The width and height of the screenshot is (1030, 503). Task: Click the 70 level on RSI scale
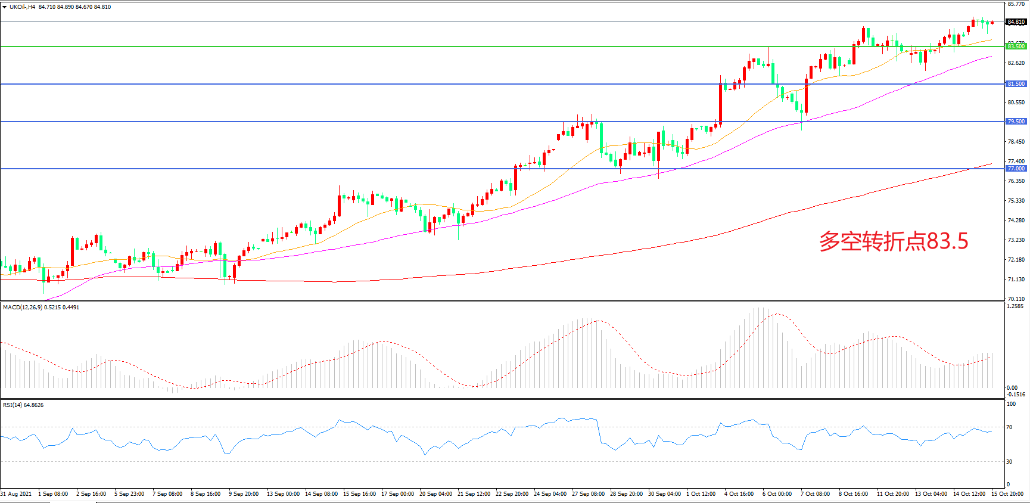point(1009,427)
